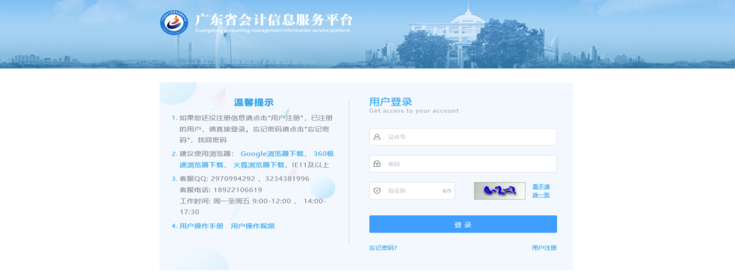Image resolution: width=735 pixels, height=274 pixels.
Task: Focus the 验证码 captcha input field
Action: (413, 190)
